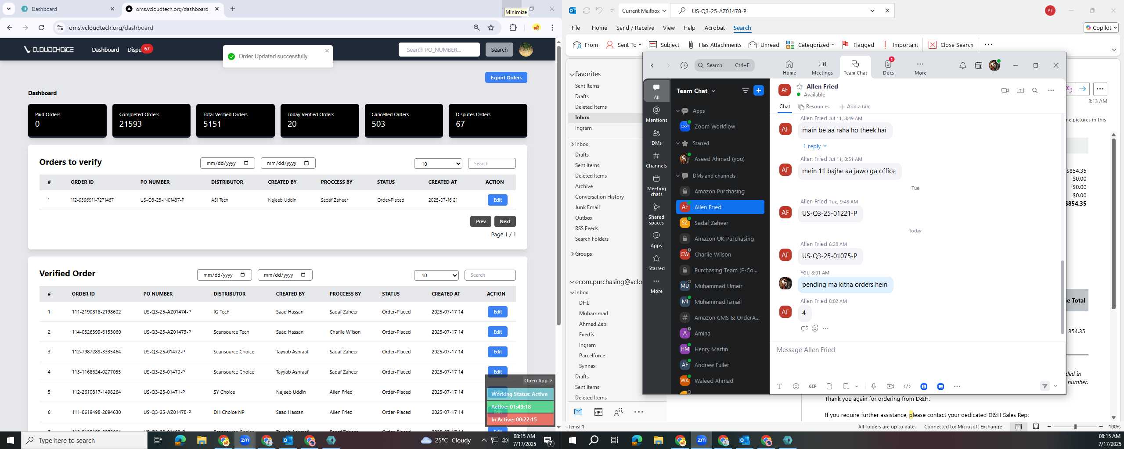Open Current Mailbox scope dropdown
The image size is (1124, 449).
coord(644,11)
